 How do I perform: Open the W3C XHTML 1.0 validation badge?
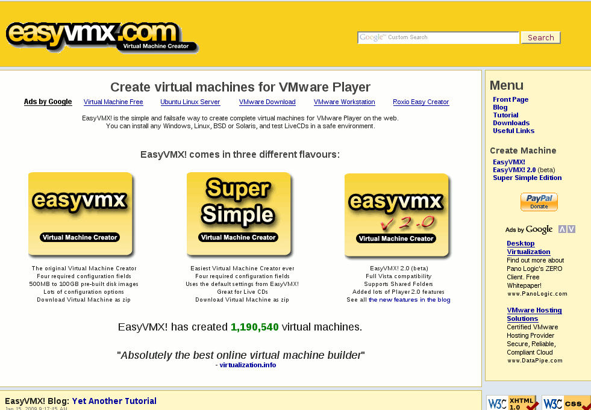(512, 403)
